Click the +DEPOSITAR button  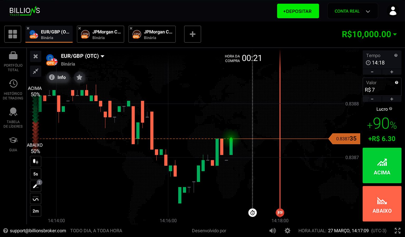click(298, 11)
